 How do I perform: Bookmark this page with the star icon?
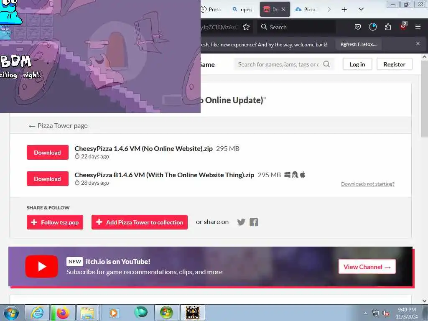click(x=246, y=27)
